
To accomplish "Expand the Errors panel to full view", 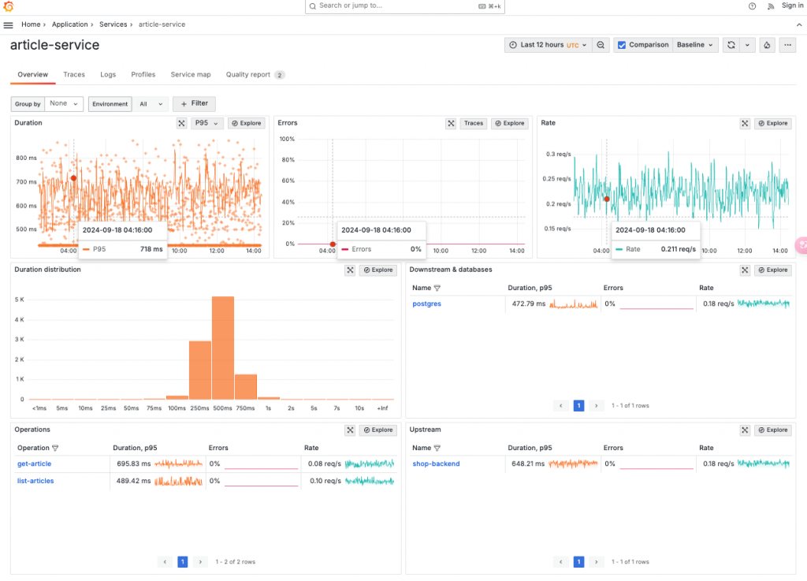I will click(451, 124).
